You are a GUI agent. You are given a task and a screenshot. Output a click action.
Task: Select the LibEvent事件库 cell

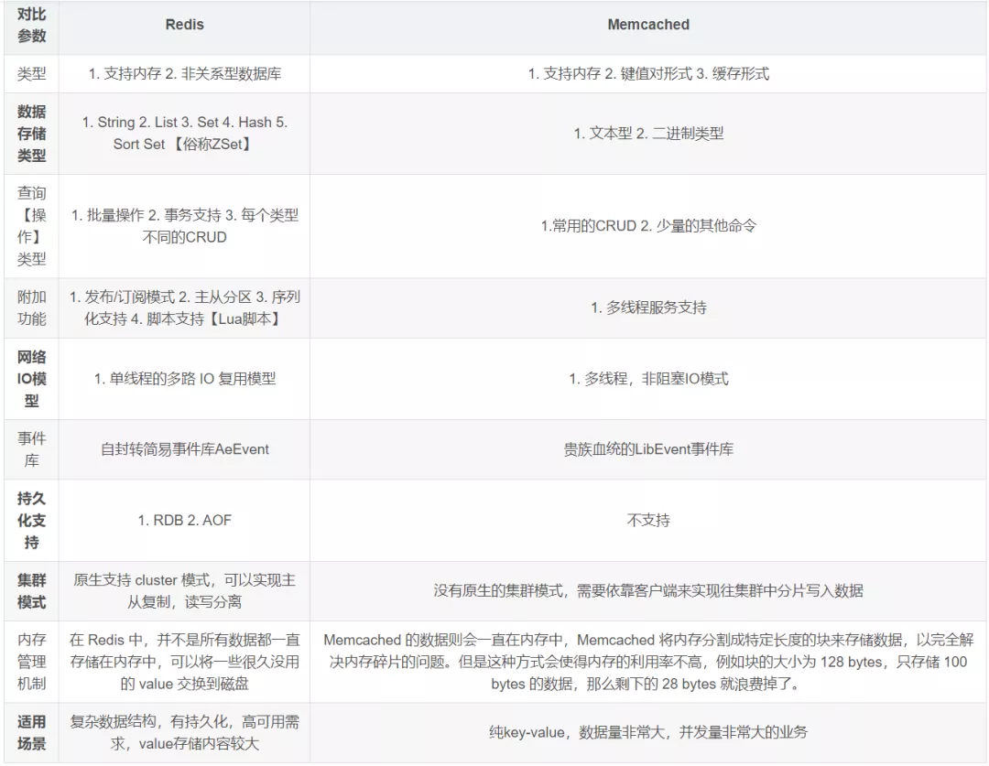648,449
